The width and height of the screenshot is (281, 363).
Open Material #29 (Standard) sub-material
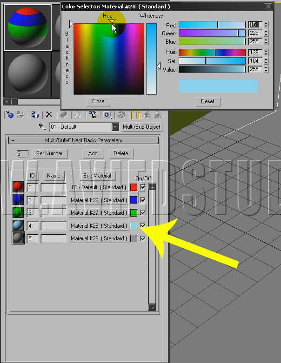99,238
